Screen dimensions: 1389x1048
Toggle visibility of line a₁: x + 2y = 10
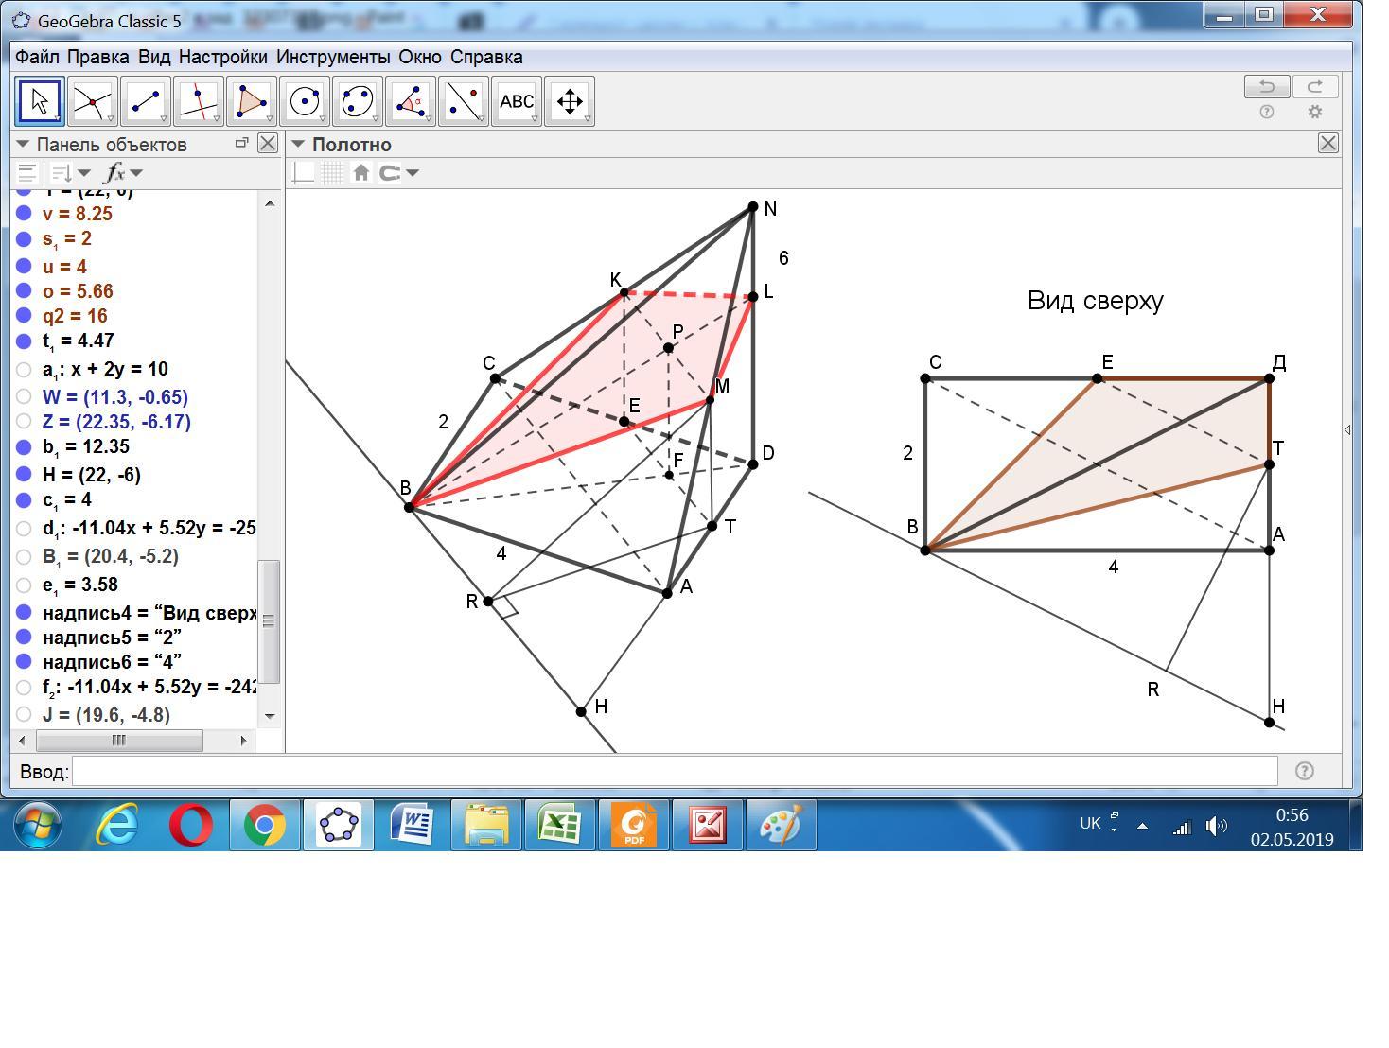click(25, 369)
